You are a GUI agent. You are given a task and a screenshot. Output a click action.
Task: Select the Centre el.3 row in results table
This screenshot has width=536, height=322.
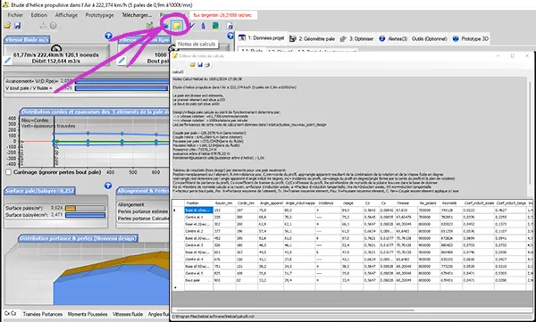point(352,244)
